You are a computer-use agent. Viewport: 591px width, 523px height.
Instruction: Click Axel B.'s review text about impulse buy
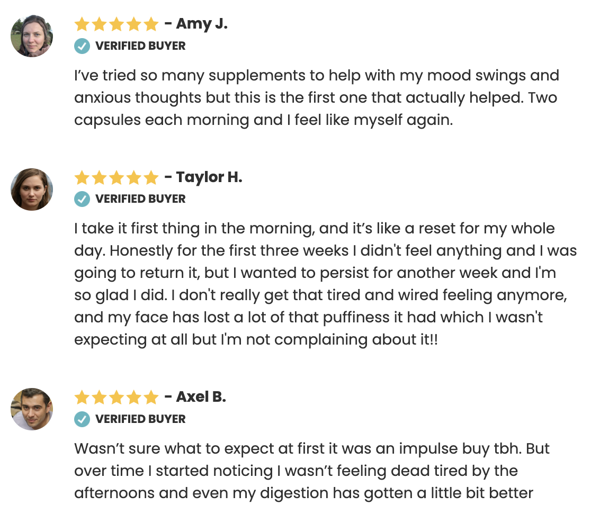[312, 471]
